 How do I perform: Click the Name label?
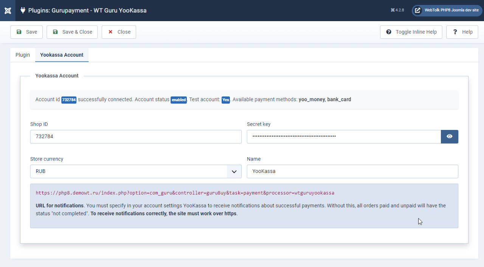(254, 159)
